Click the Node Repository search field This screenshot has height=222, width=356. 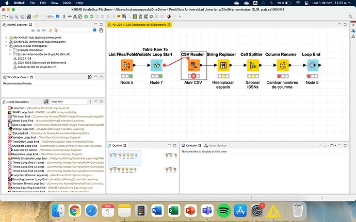68,101
